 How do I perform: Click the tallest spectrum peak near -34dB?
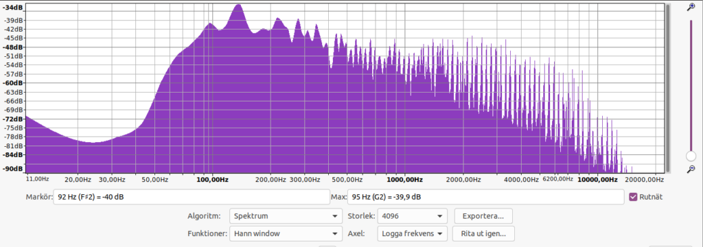238,6
